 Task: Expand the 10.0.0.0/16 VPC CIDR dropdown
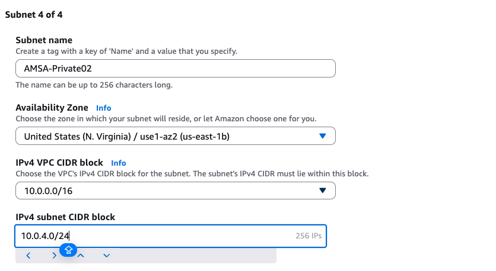[x=176, y=191]
